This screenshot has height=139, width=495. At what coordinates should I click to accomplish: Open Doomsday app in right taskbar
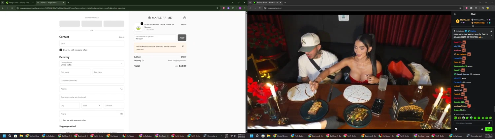[475, 136]
